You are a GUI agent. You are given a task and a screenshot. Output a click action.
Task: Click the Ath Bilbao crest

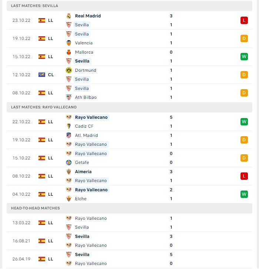[x=69, y=97]
